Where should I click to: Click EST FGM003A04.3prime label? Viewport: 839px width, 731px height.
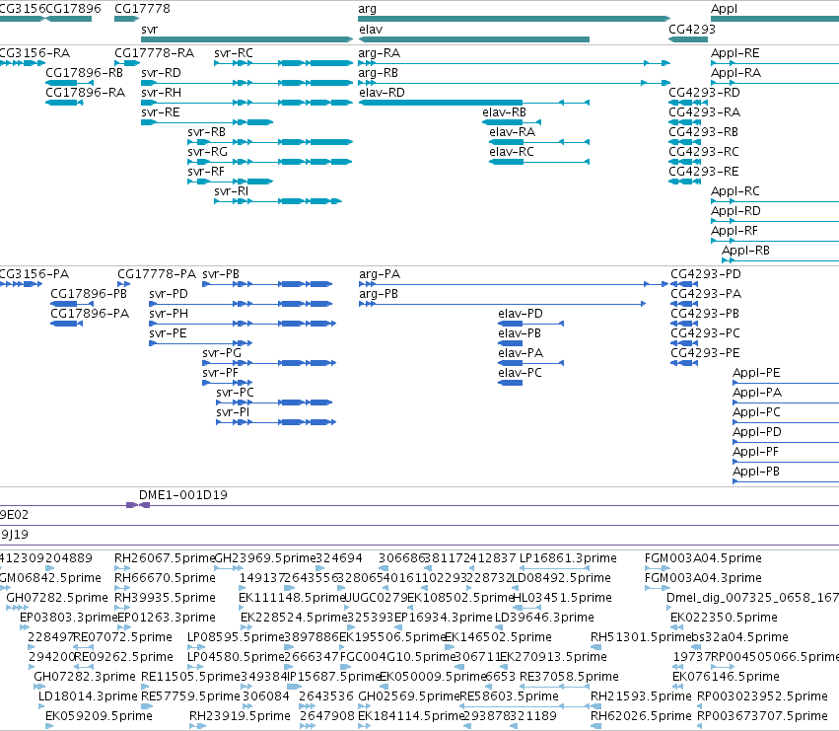tap(703, 578)
